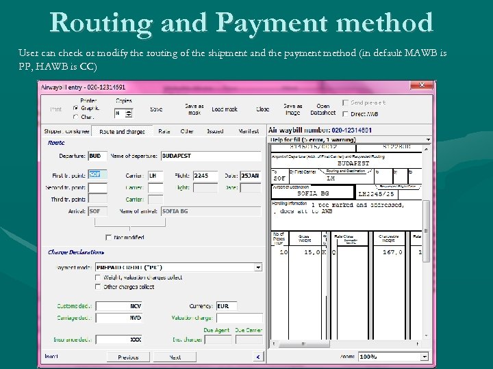
Task: Click the Insurance decl. field XXX
Action: [x=119, y=340]
